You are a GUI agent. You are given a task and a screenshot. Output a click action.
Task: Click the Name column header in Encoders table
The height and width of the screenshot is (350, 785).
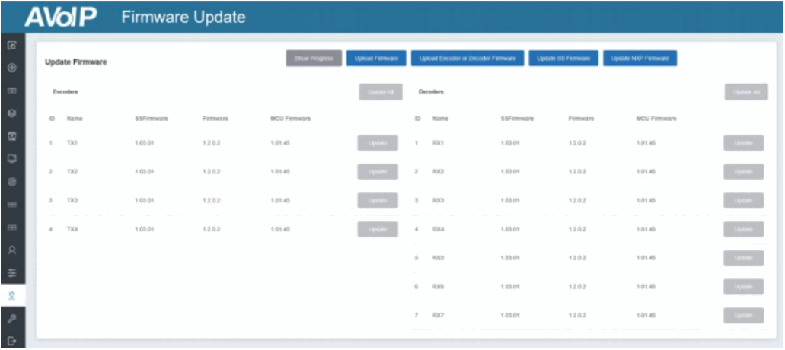coord(75,119)
